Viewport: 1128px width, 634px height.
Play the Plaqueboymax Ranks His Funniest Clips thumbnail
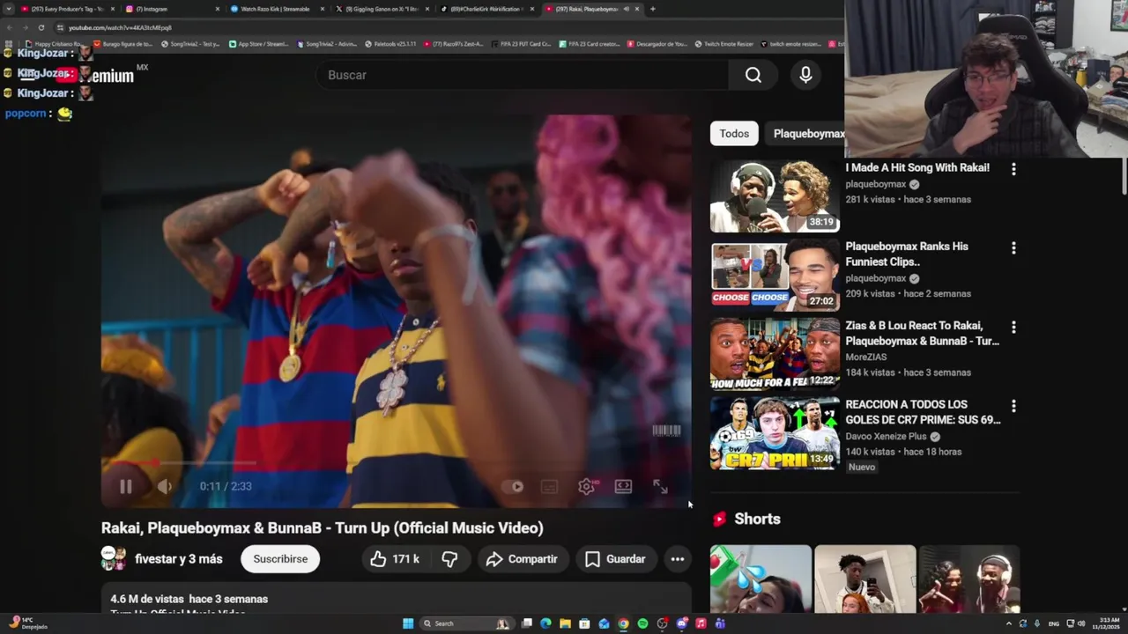click(775, 275)
